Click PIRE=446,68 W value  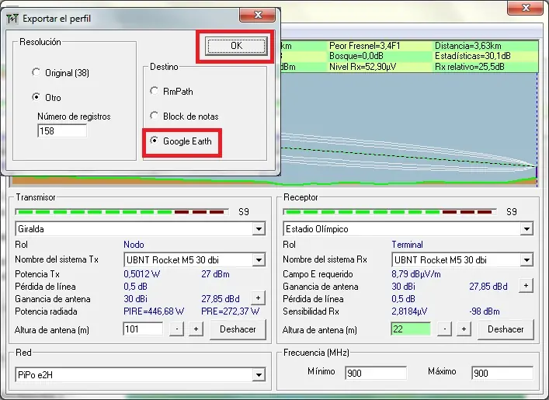(x=154, y=311)
